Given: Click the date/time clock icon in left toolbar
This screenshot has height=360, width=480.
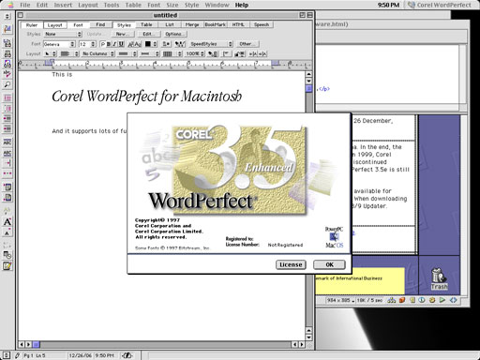Looking at the screenshot, I should (7, 255).
